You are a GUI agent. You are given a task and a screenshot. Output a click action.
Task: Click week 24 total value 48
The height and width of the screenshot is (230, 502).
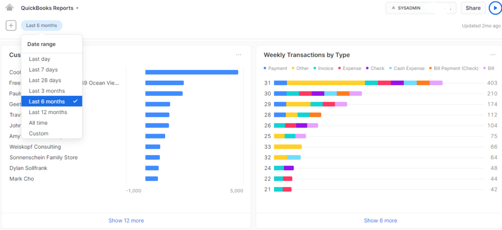493,168
